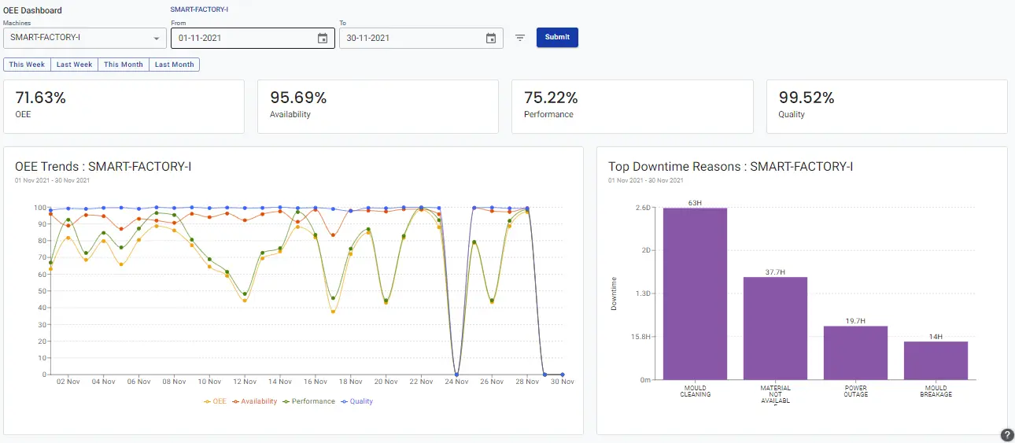The height and width of the screenshot is (443, 1015).
Task: Select the MOULD BREAKAGE downtime bar
Action: (936, 360)
